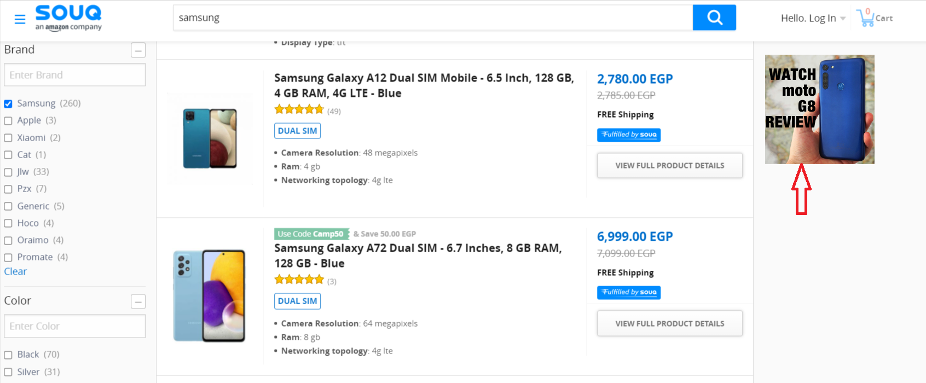Open the shopping cart icon
Screen dimensions: 926x383
[874, 18]
